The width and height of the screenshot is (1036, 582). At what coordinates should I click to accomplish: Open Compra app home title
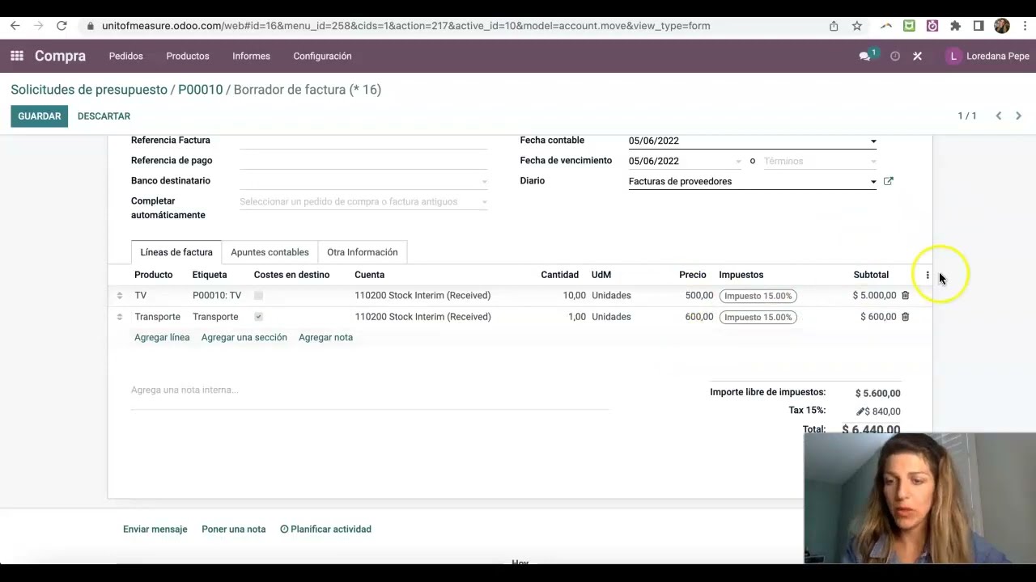click(x=60, y=56)
